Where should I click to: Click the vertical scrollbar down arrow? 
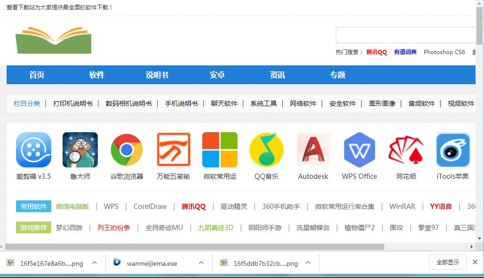[479, 238]
